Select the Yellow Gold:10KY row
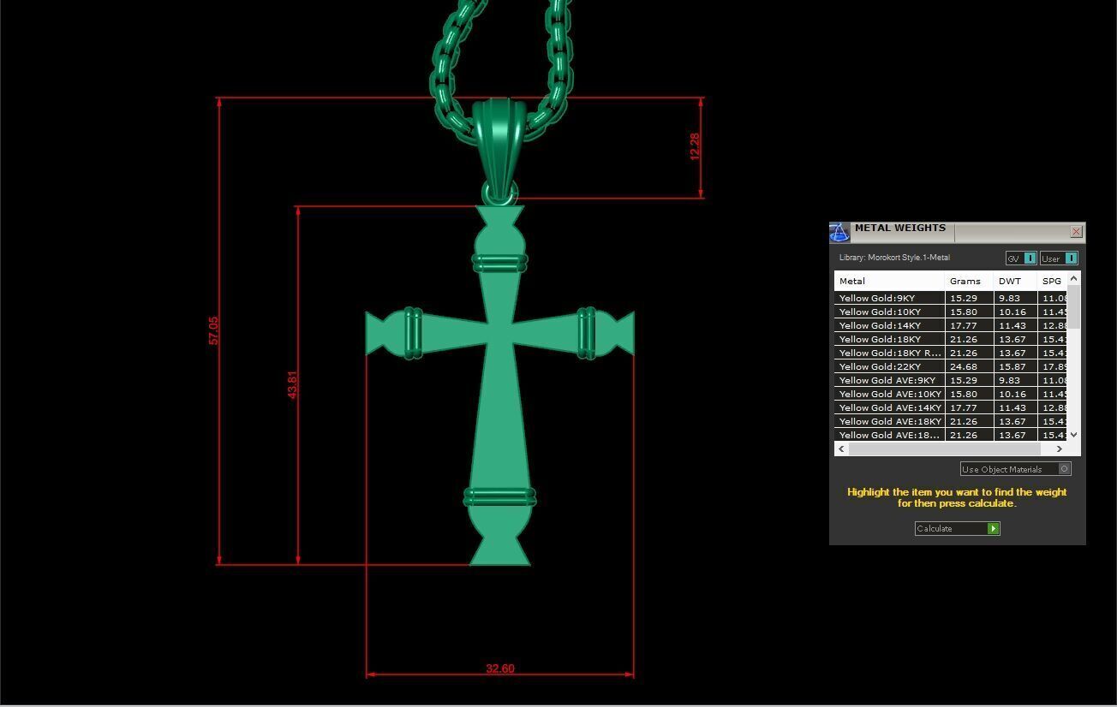 click(x=951, y=312)
